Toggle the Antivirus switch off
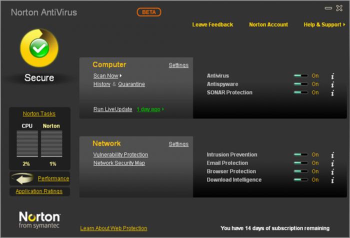Screen dimensions: 350x238 click(x=300, y=76)
